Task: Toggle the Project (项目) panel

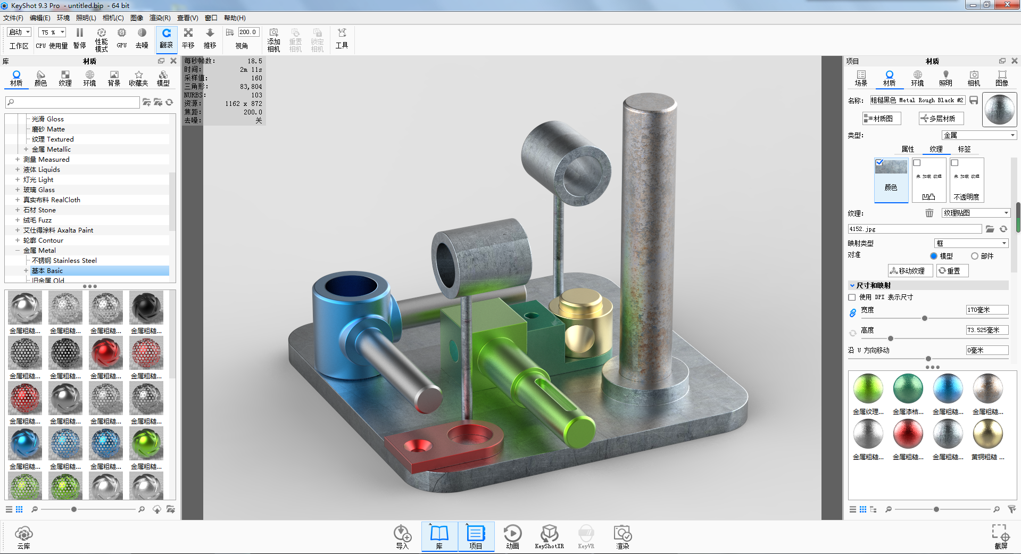Action: click(476, 537)
